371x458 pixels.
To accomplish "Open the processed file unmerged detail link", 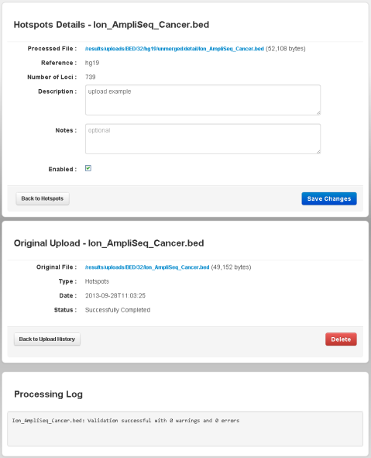I will (x=174, y=49).
